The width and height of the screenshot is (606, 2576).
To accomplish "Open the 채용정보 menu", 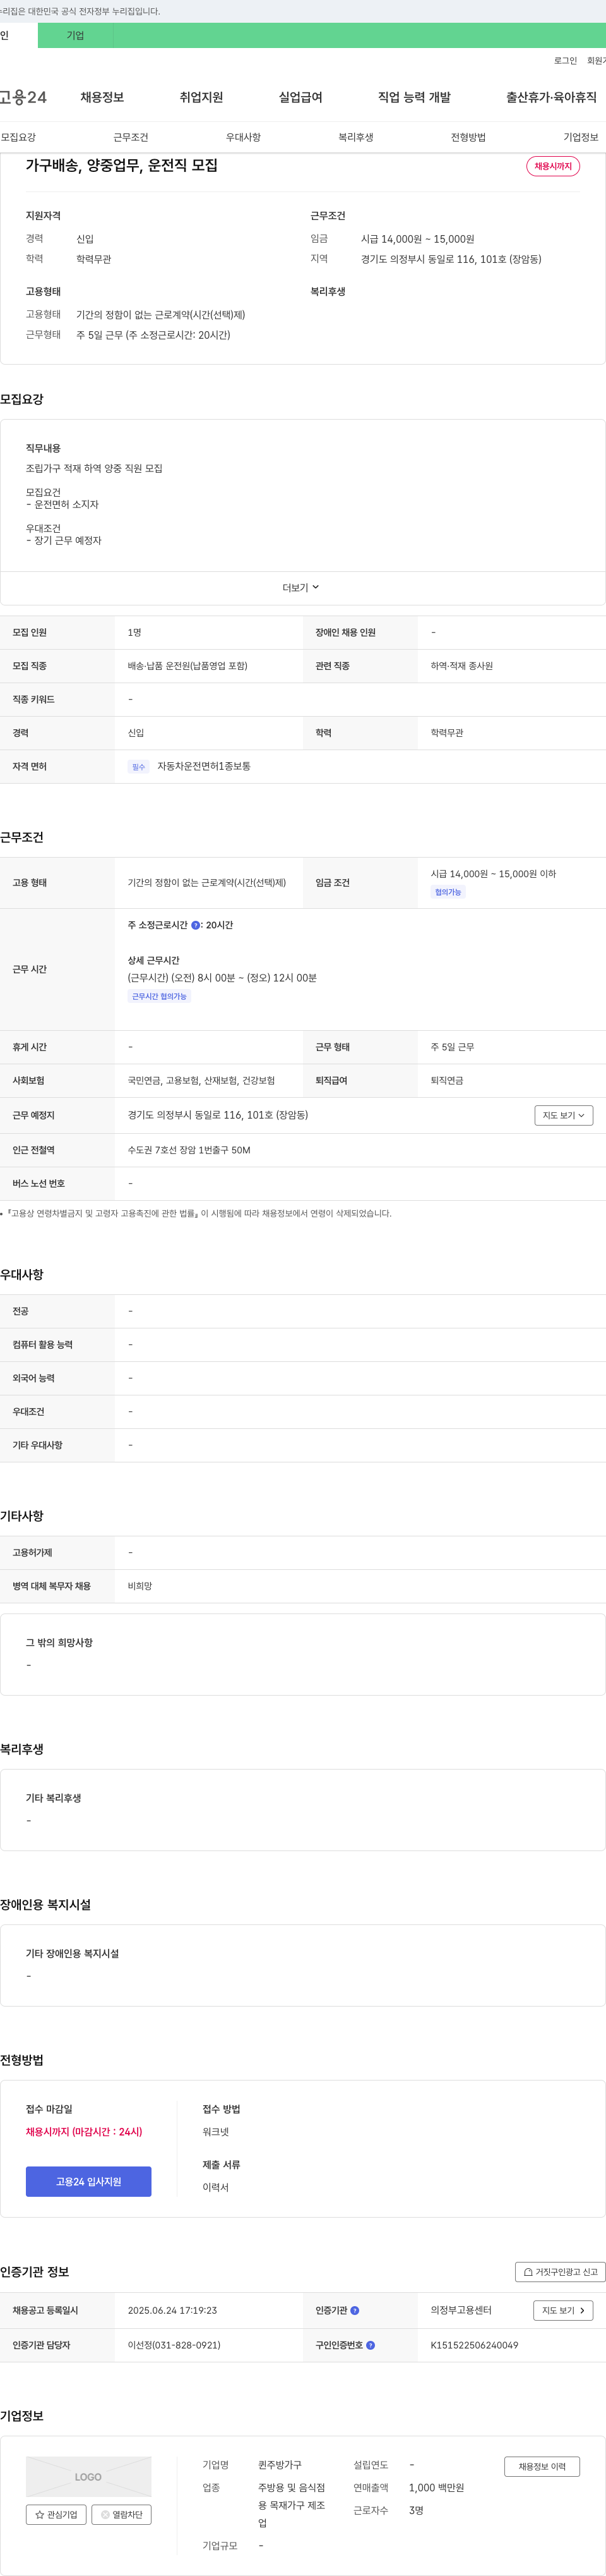I will (x=102, y=97).
